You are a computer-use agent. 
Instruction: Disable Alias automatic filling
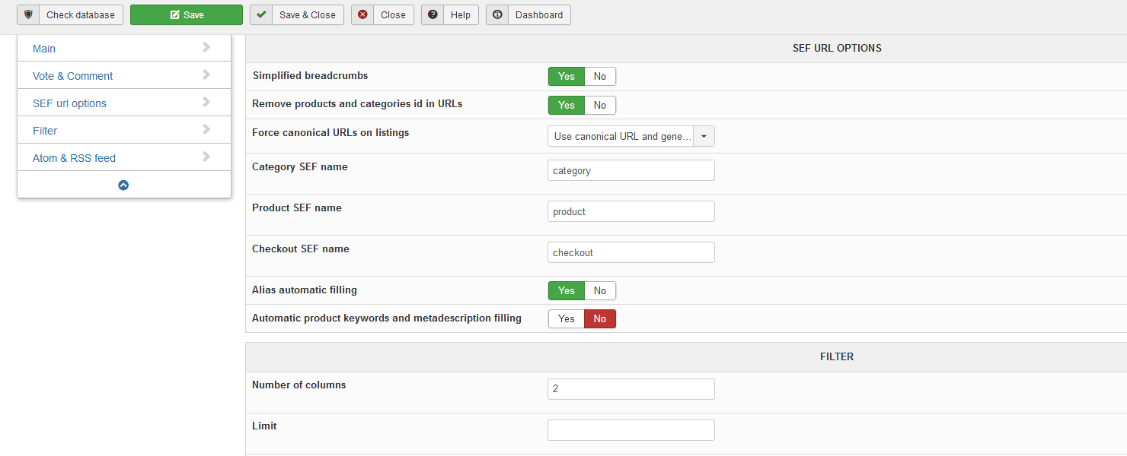[x=600, y=291]
